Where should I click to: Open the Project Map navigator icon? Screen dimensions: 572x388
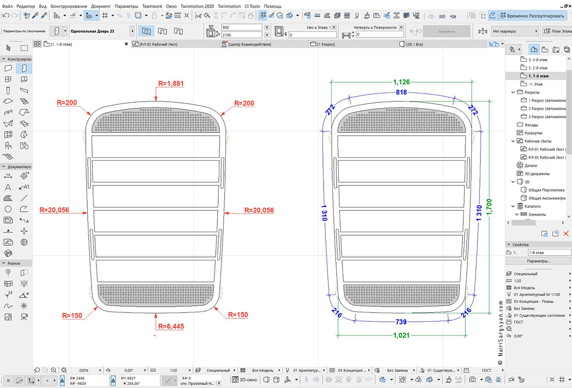534,49
